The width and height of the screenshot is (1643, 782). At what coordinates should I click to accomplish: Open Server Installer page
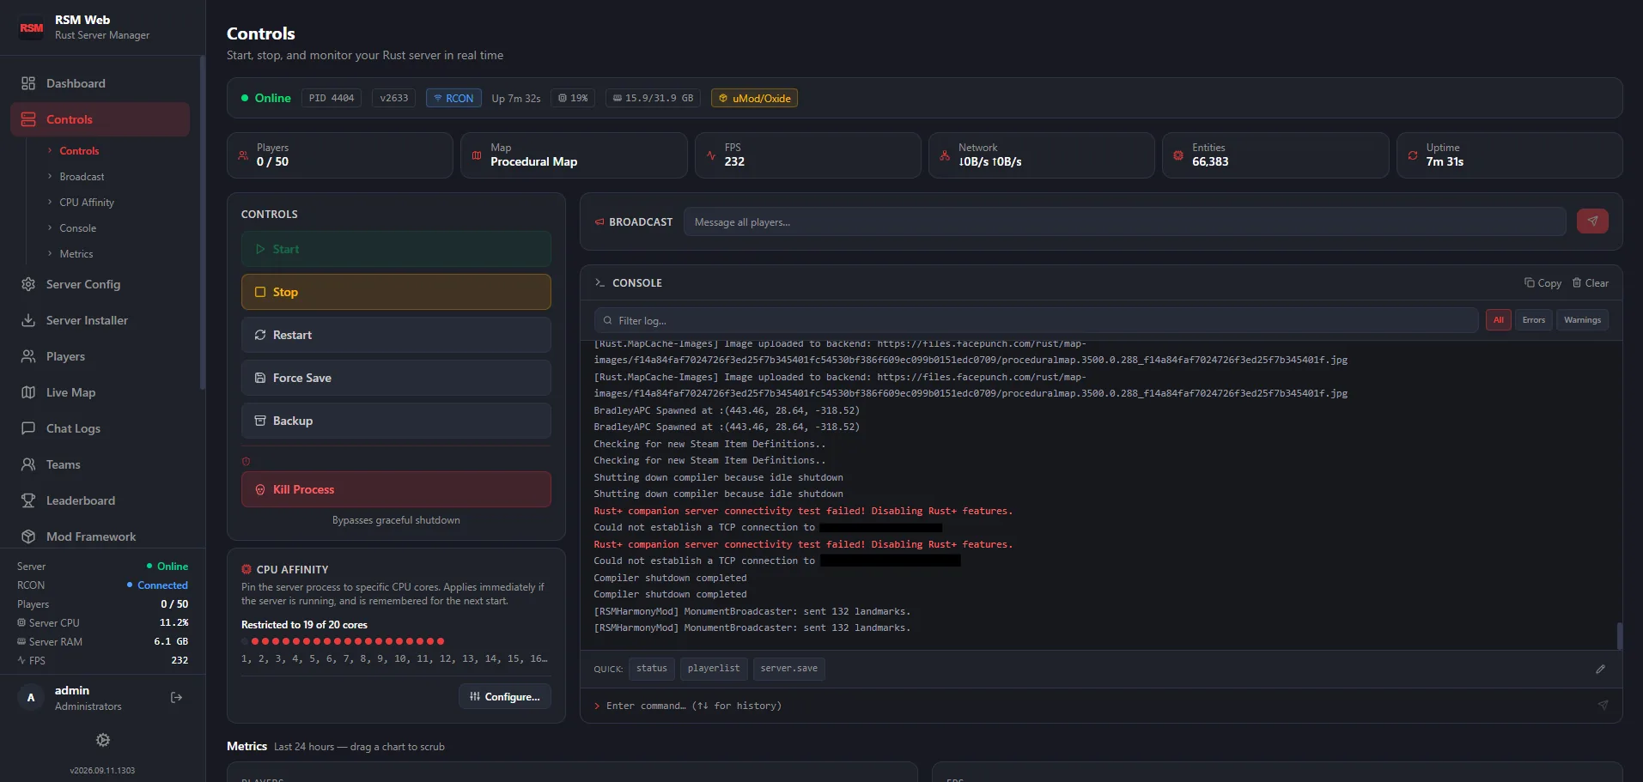100,320
